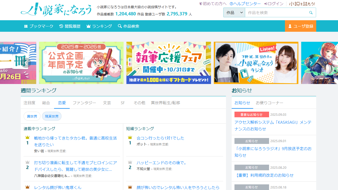Switch to the お便りコーナー tab
The height and width of the screenshot is (190, 338).
(269, 103)
